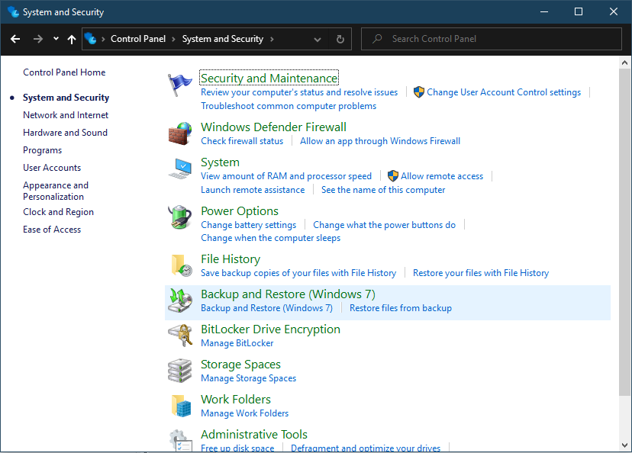Click Change what the power buttons do
The image size is (632, 453).
[385, 225]
